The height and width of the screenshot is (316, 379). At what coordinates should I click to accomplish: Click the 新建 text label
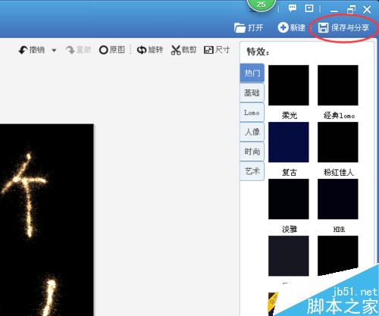tap(297, 27)
